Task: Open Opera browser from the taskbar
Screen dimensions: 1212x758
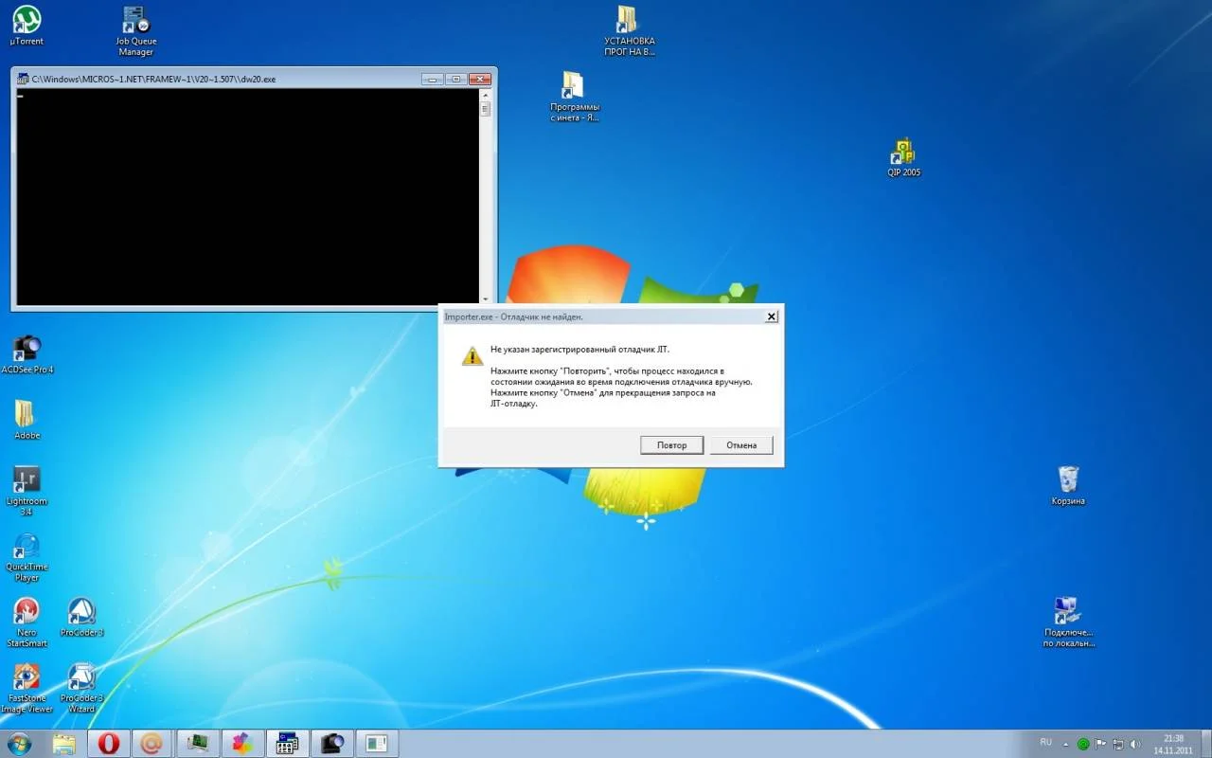Action: (x=108, y=744)
